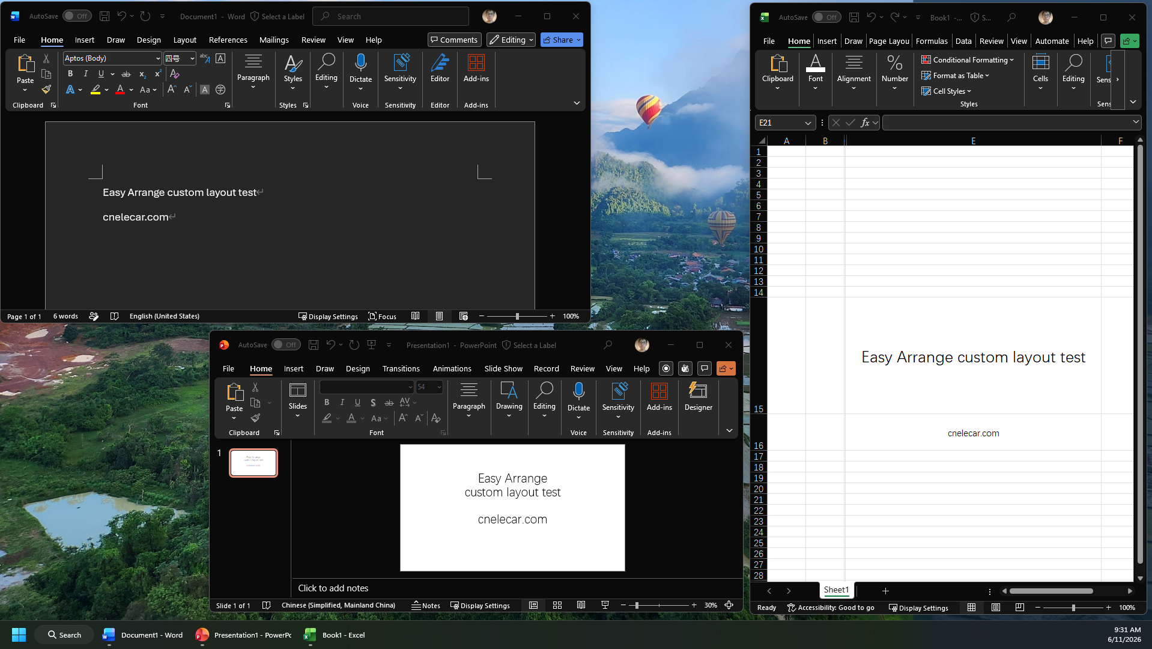Open the Editor tool in Word
Viewport: 1152px width, 649px height.
click(x=440, y=67)
